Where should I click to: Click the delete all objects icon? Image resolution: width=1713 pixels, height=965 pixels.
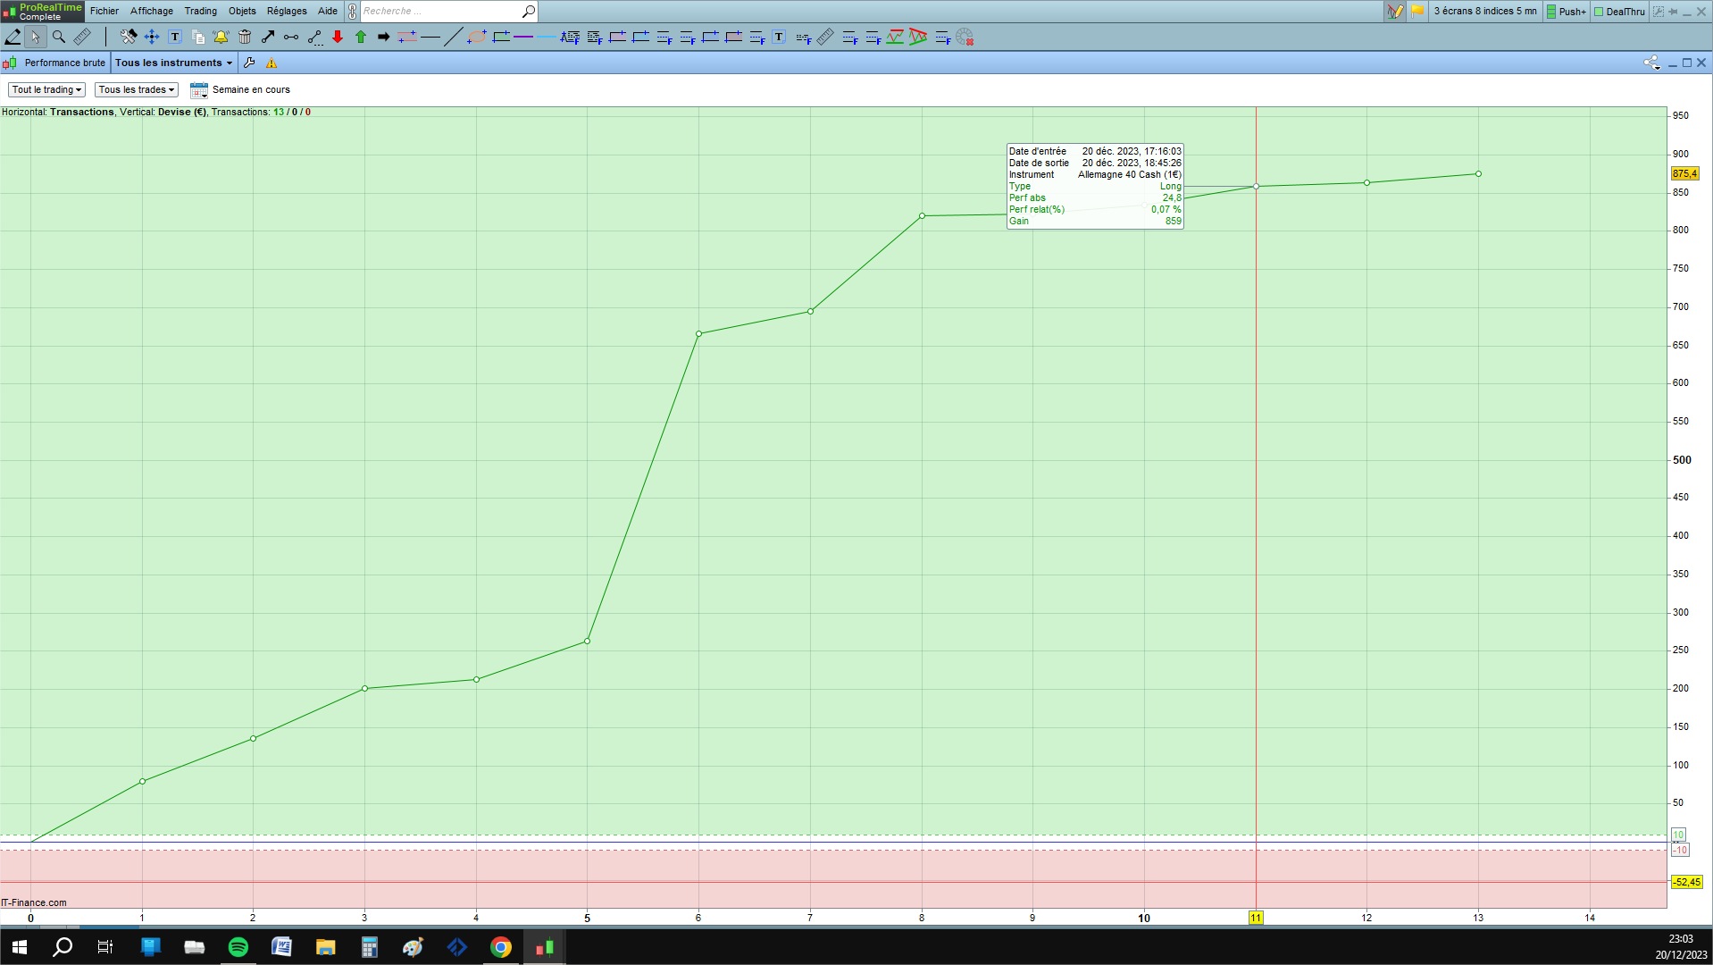[965, 37]
